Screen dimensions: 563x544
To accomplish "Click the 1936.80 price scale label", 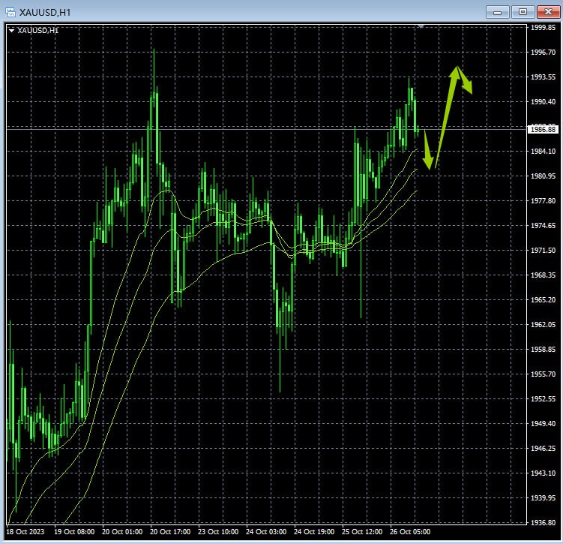I will (x=542, y=522).
